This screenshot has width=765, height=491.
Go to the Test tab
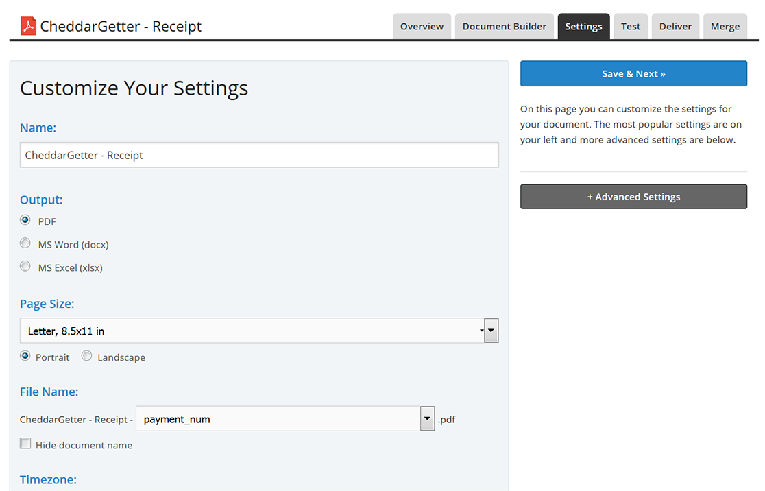point(631,27)
